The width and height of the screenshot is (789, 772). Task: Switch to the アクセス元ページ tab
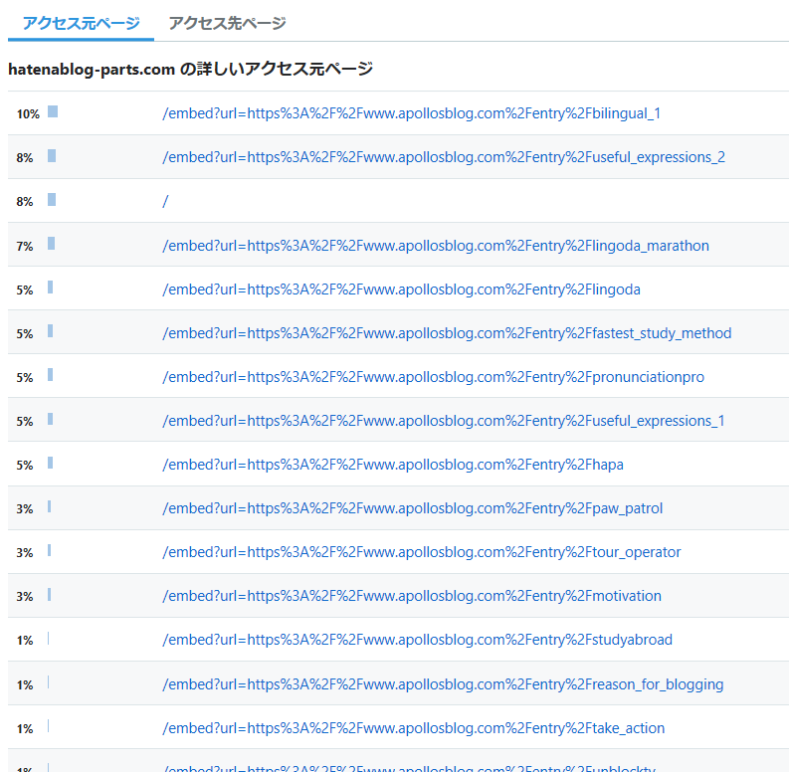81,23
